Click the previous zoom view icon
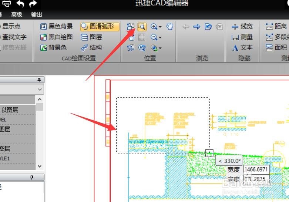The image size is (289, 202). [142, 48]
